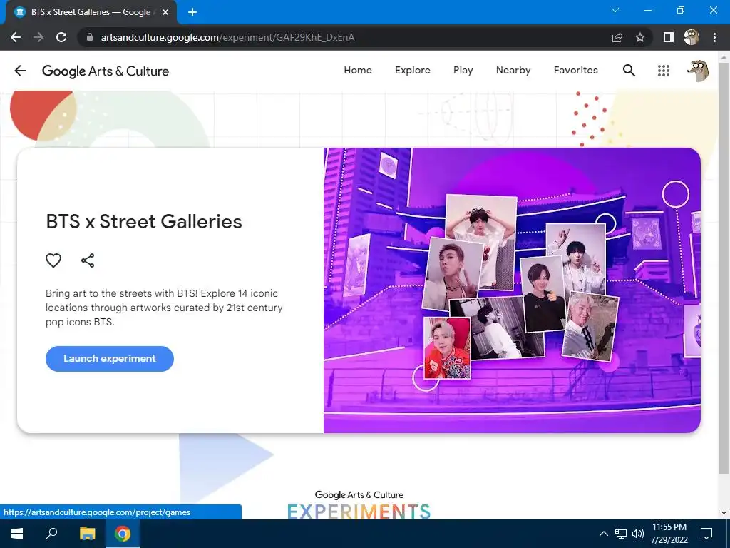
Task: Click the scrollbar down arrow
Action: tap(724, 513)
